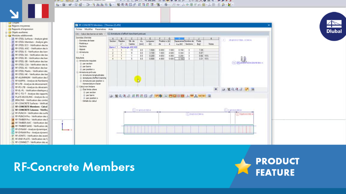Click the highlighted pencil icon in preview toolbar
The height and width of the screenshot is (194, 346).
246,89
